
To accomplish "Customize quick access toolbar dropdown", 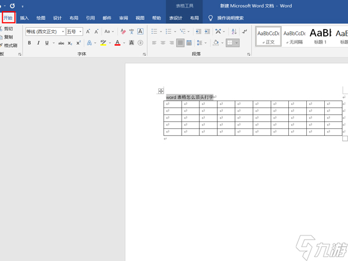I will click(x=23, y=6).
